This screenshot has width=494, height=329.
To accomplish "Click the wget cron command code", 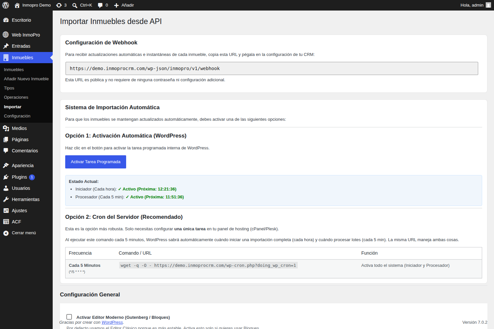I will pyautogui.click(x=208, y=266).
